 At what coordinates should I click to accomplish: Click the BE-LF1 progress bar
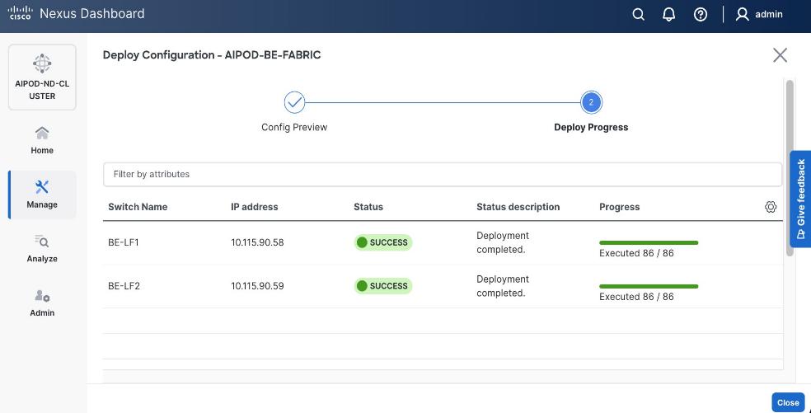click(x=649, y=242)
